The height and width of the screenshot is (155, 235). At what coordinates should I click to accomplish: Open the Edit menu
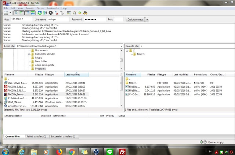pyautogui.click(x=13, y=8)
